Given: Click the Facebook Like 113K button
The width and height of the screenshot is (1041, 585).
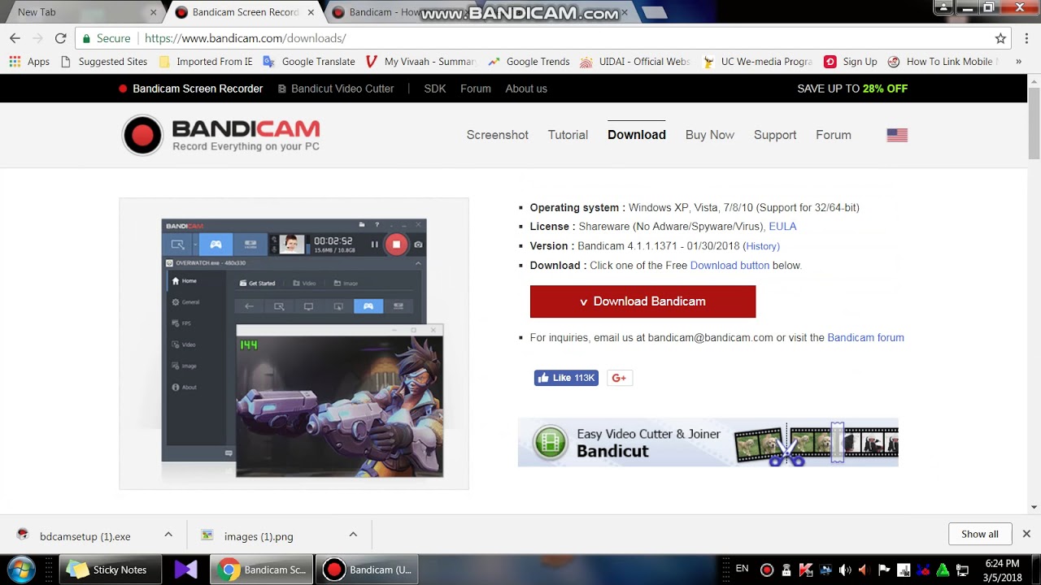Looking at the screenshot, I should pyautogui.click(x=566, y=378).
